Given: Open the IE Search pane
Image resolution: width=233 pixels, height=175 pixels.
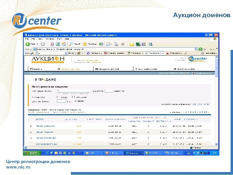Looking at the screenshot, I should 75,44.
